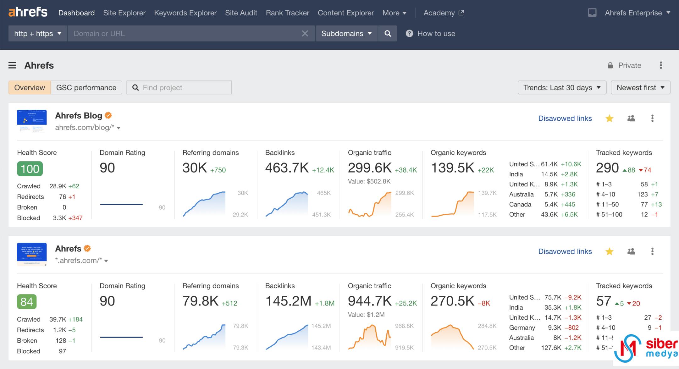Click the Ahrefs project backlinks chart
Image resolution: width=679 pixels, height=369 pixels.
click(287, 337)
